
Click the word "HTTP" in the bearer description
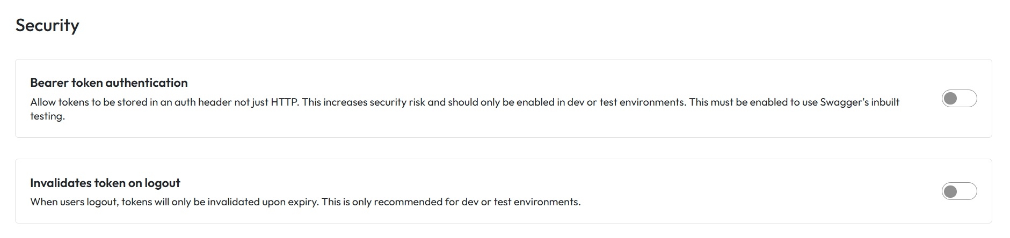285,102
